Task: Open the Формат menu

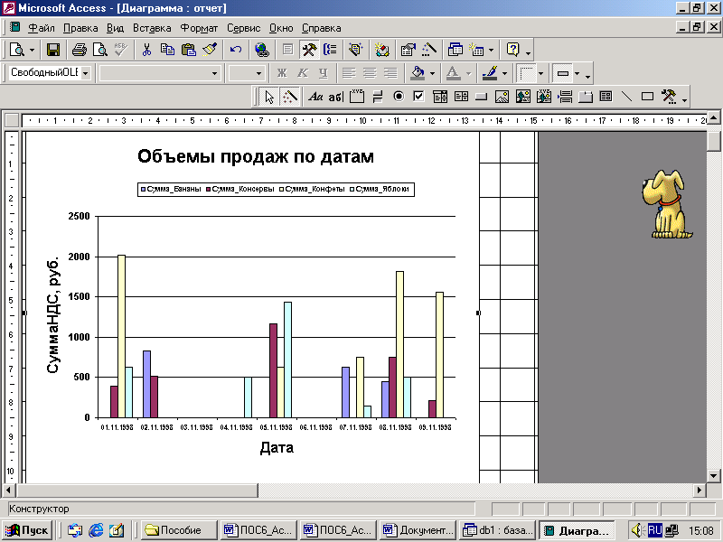Action: 199,28
